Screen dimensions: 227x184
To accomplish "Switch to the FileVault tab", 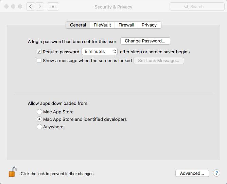I will [x=102, y=25].
